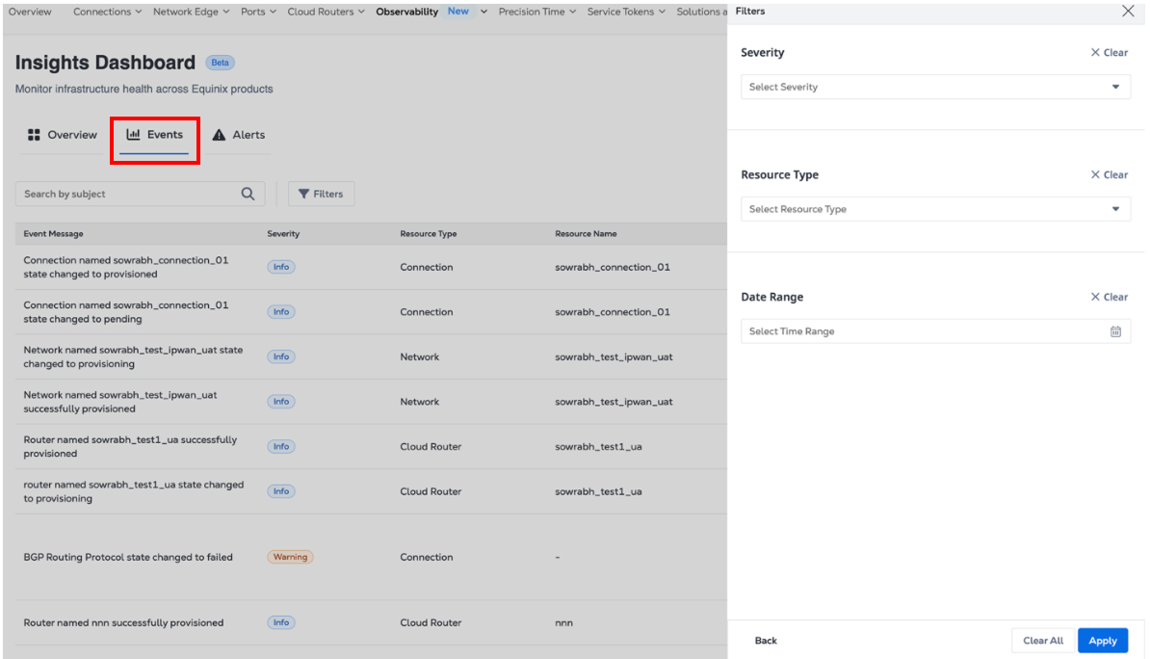Click Clear All button
The height and width of the screenshot is (659, 1150).
1043,641
